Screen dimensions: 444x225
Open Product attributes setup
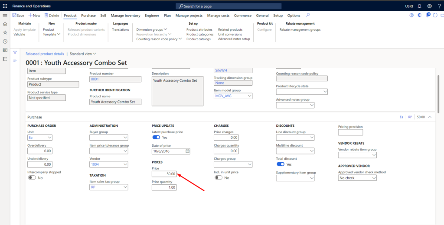coord(199,29)
